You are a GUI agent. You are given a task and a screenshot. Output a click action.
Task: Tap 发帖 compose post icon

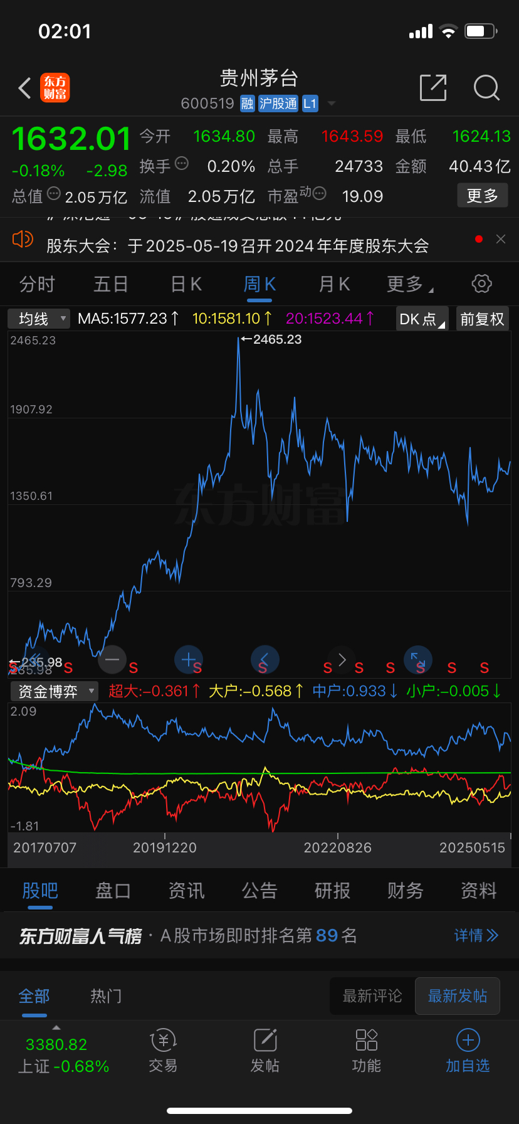(265, 1051)
